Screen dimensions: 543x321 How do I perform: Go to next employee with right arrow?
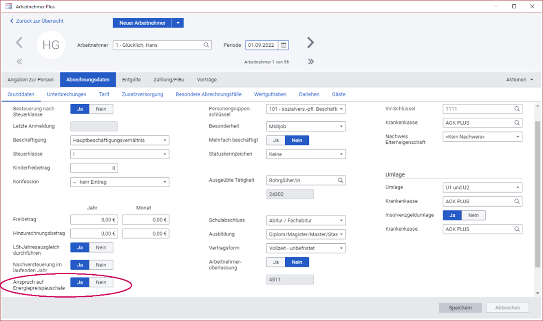point(310,42)
